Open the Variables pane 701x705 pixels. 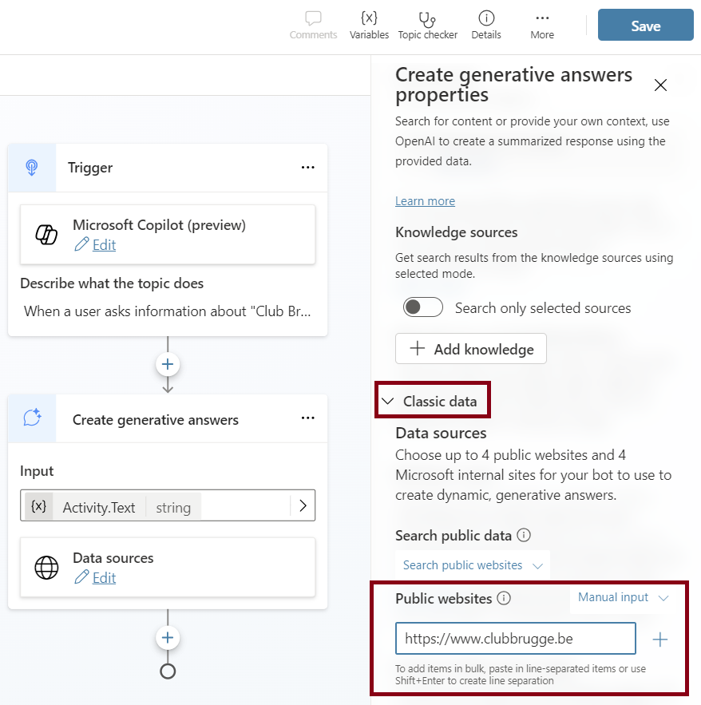tap(369, 25)
